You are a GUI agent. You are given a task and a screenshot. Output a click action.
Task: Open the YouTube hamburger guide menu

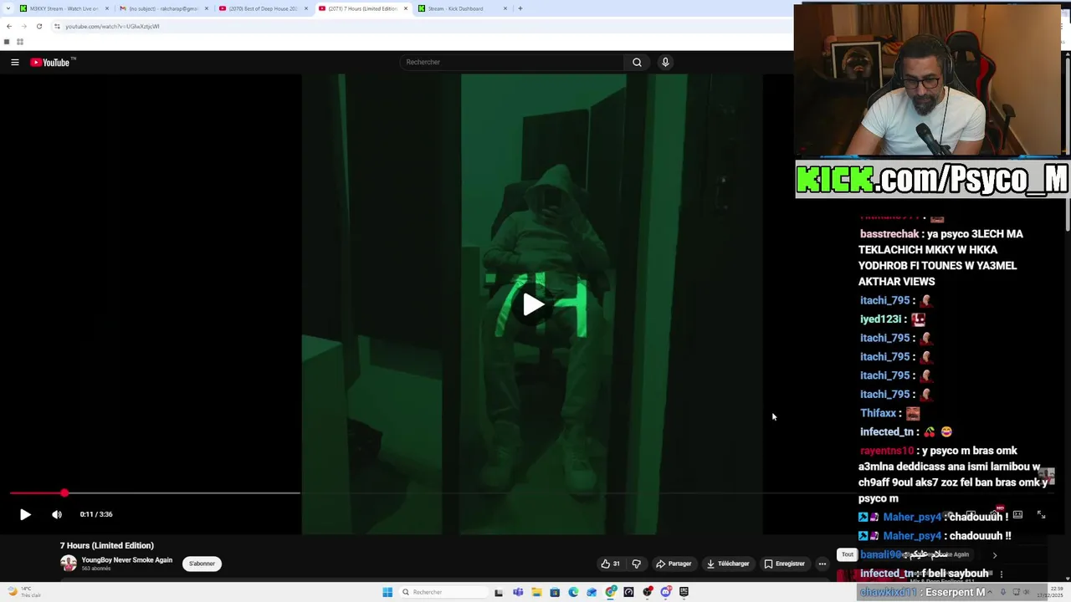point(15,62)
